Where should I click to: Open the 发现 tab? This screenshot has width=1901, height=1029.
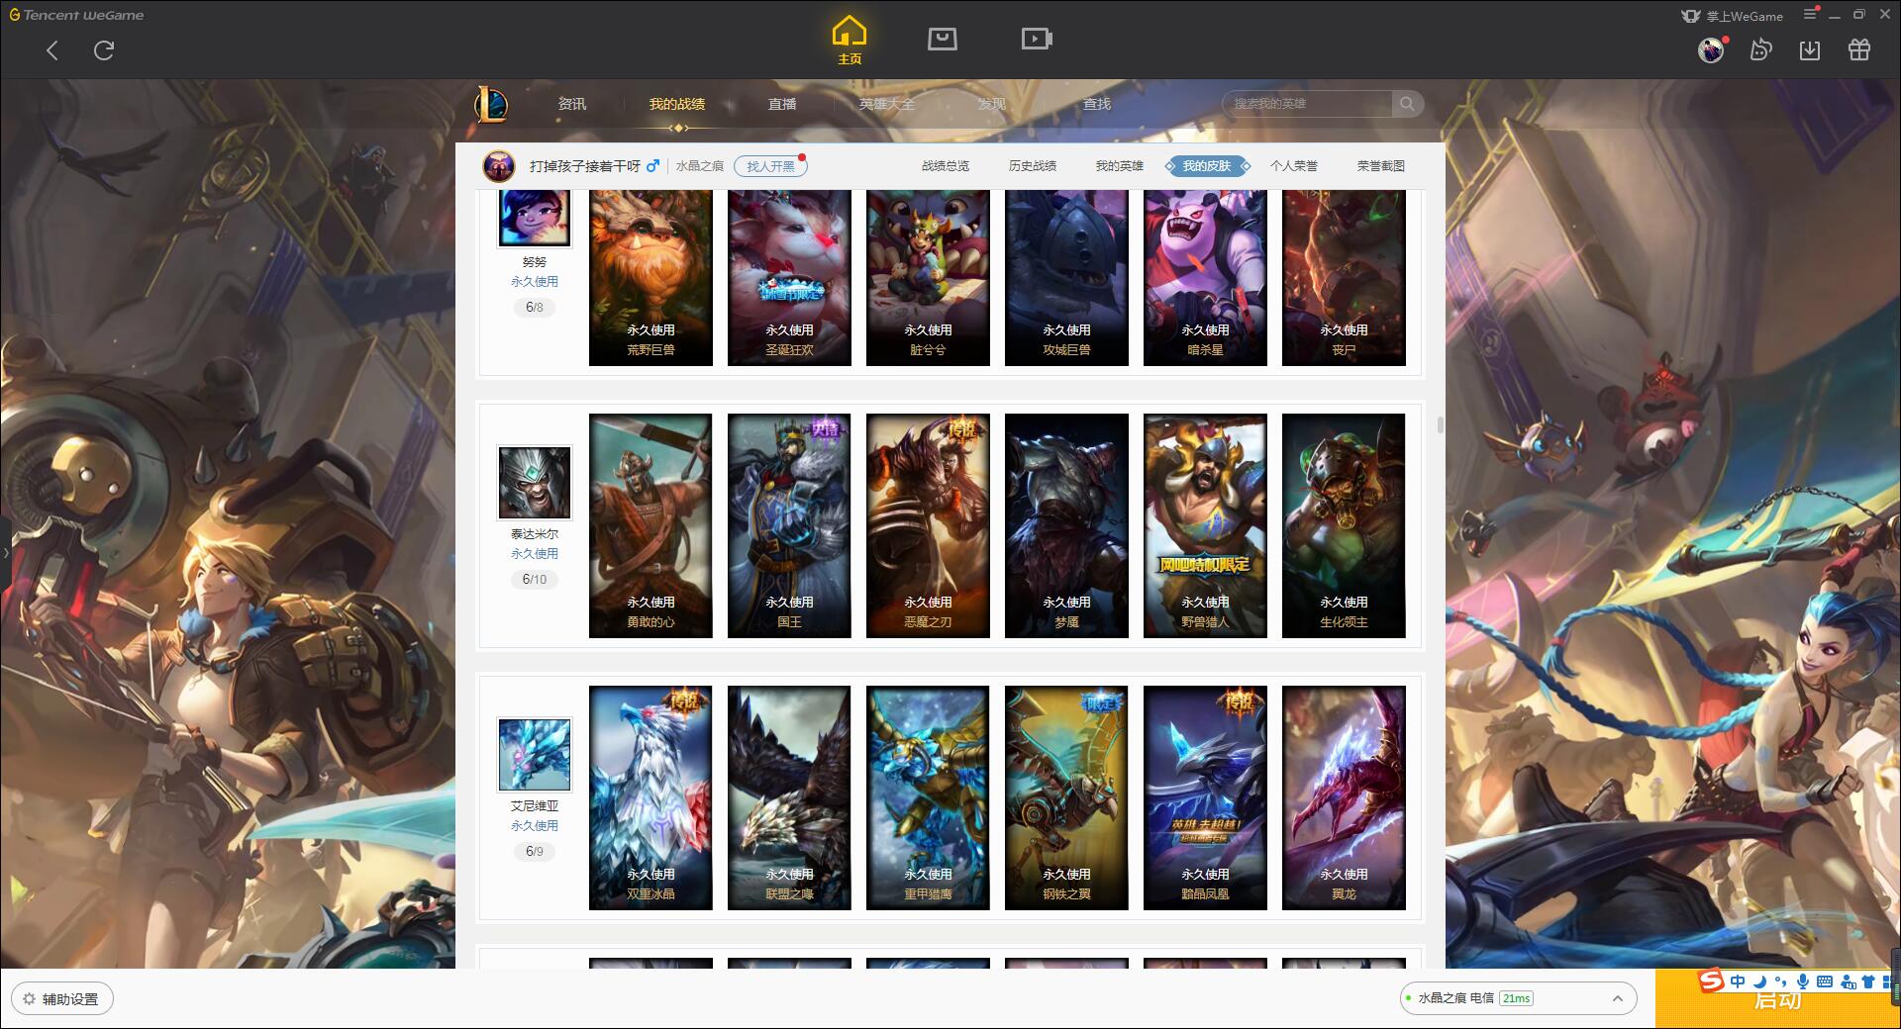click(x=992, y=104)
